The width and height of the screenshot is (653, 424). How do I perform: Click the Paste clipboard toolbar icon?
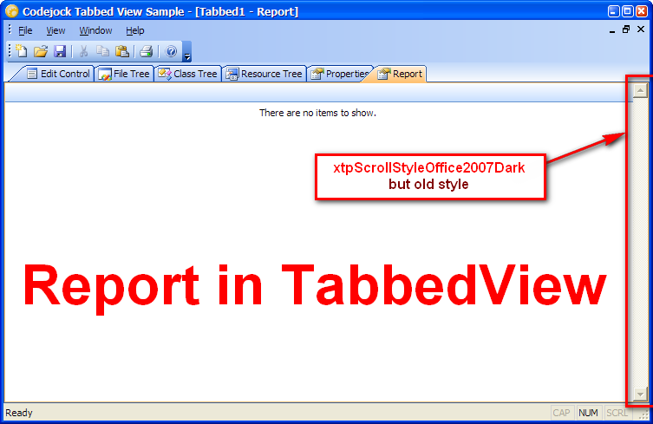pos(122,52)
